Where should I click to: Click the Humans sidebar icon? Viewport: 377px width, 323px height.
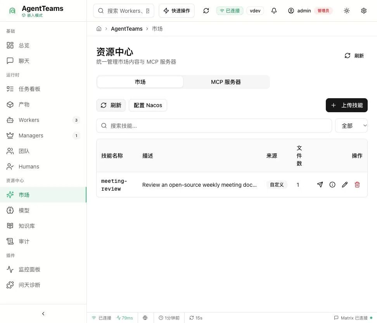click(10, 167)
